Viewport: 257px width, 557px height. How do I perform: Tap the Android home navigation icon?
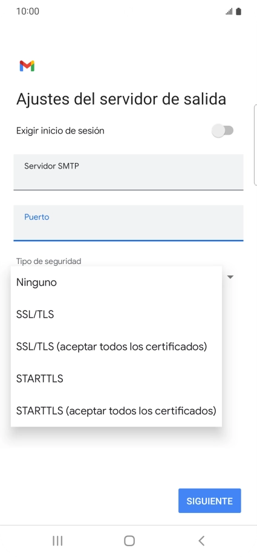point(129,541)
